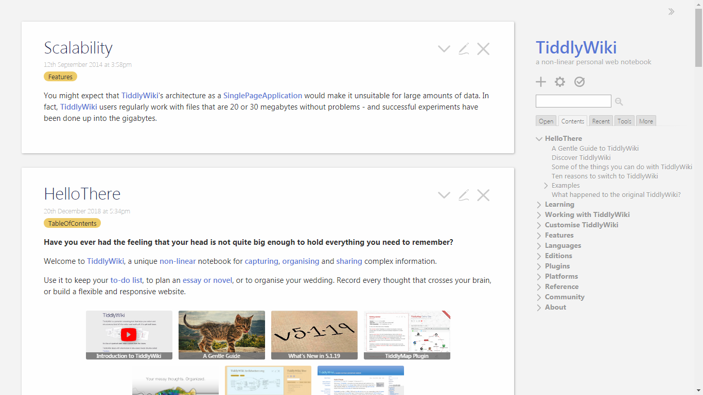Expand the Plugins section

tap(539, 266)
